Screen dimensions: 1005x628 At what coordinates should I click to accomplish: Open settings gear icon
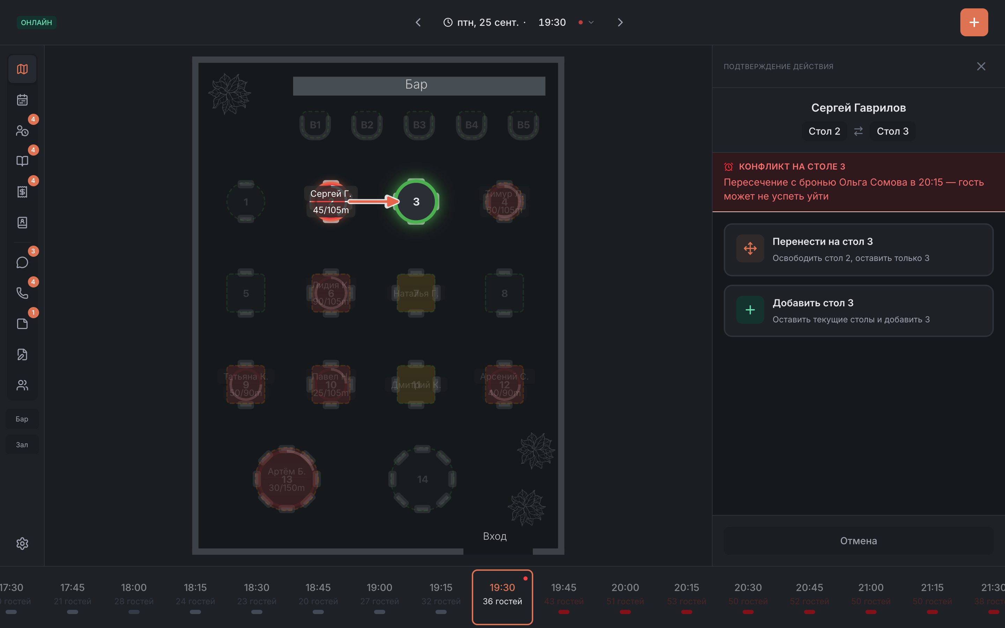click(22, 543)
